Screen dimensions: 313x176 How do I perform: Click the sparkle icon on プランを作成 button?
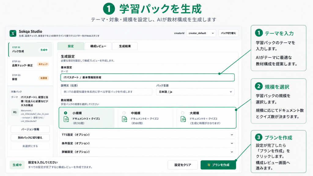pos(209,165)
